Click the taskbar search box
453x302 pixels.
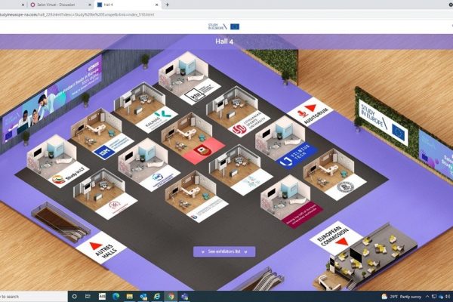coord(33,297)
